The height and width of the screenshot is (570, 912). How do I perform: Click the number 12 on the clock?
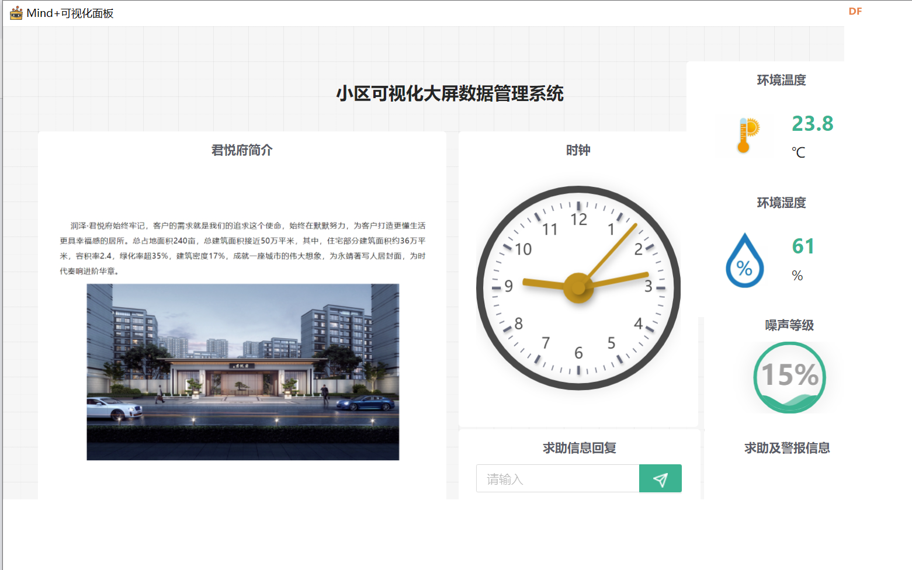(x=578, y=219)
